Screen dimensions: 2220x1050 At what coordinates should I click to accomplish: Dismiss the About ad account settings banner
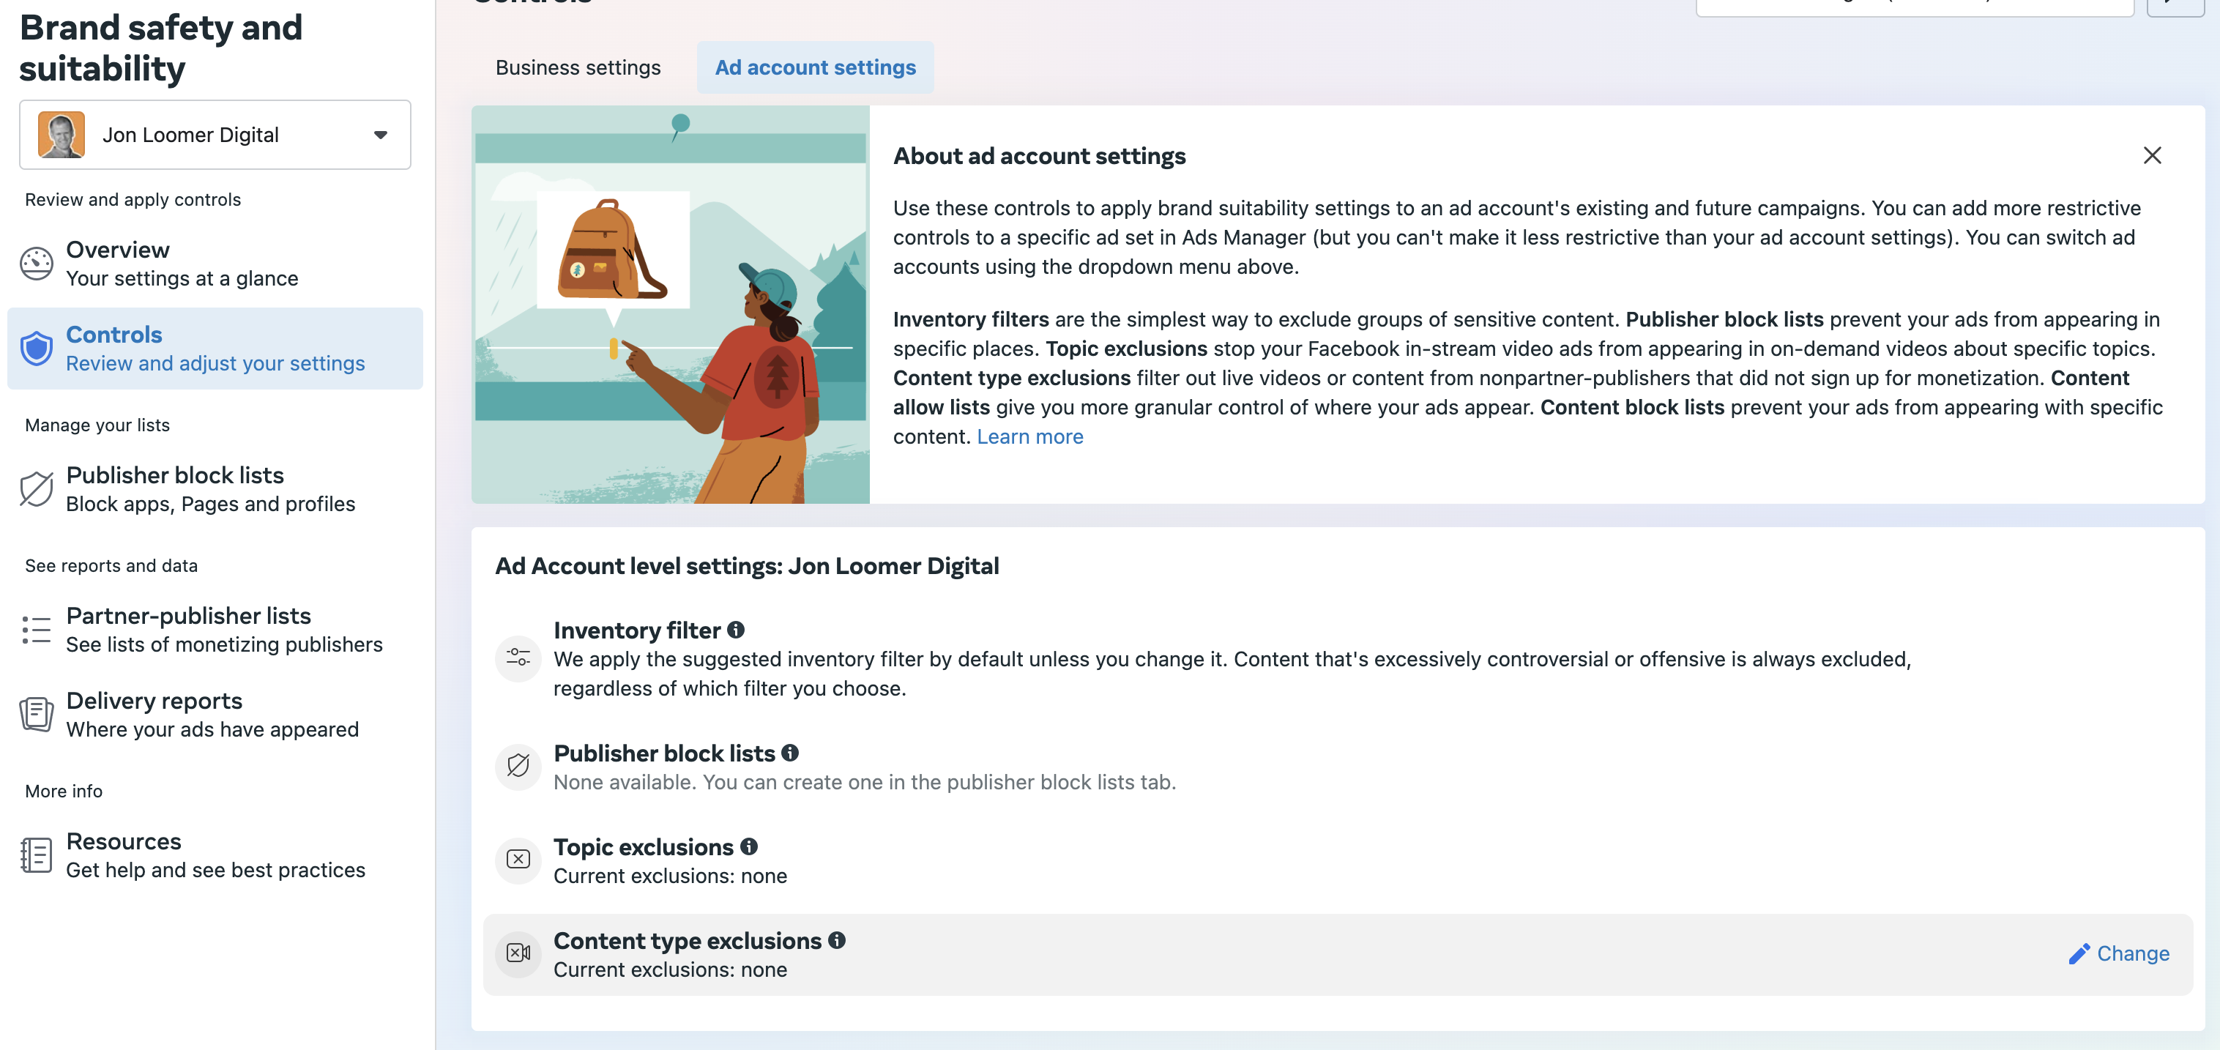point(2152,155)
